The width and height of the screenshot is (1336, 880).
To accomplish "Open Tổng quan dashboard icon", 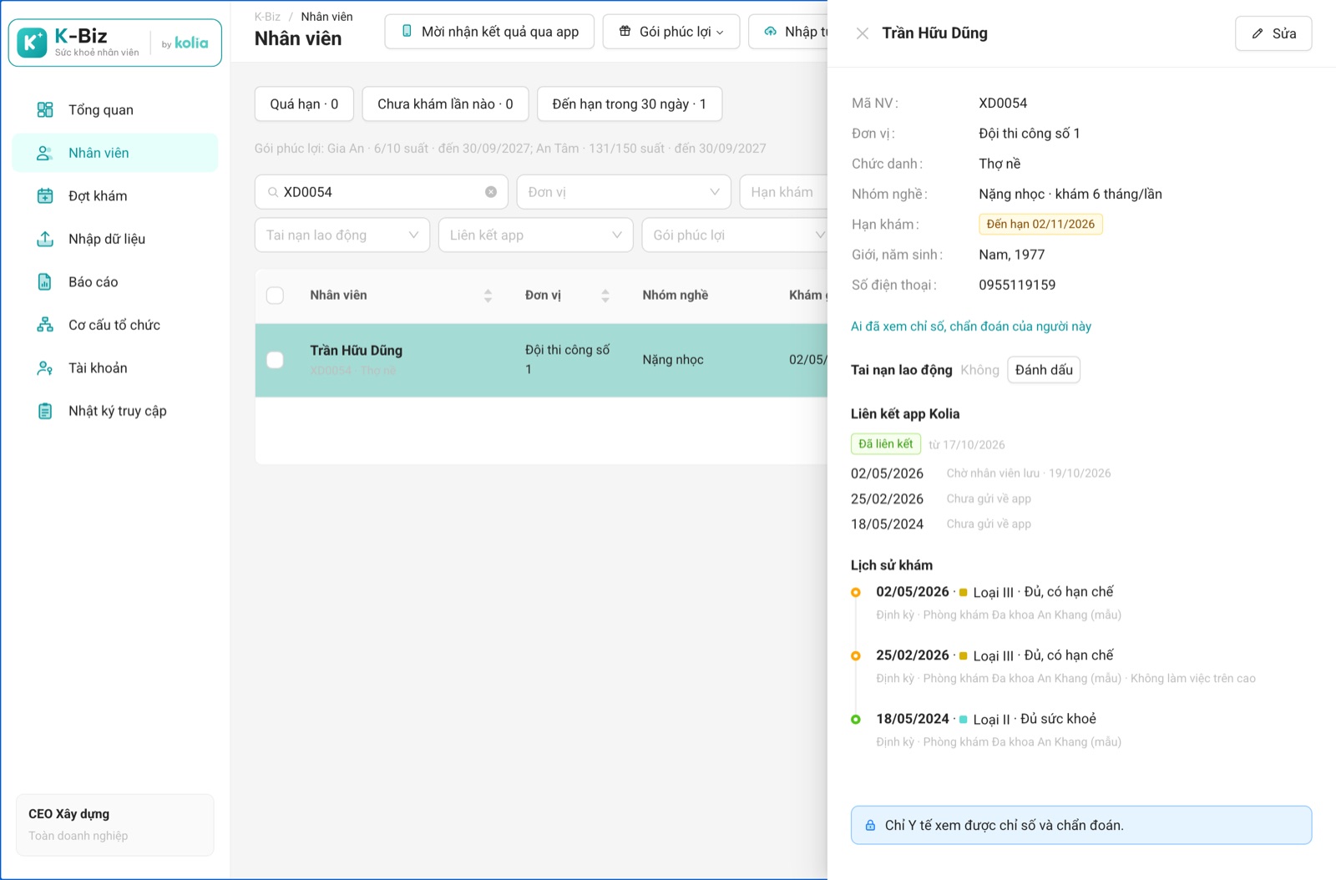I will pos(45,109).
